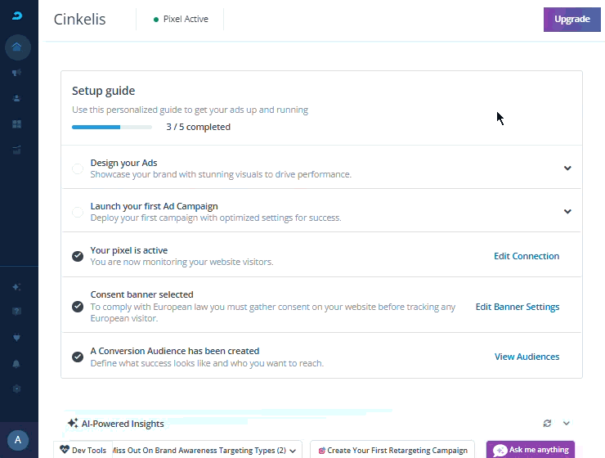The height and width of the screenshot is (458, 605).
Task: Expand the 'Design your Ads' step chevron
Action: click(567, 168)
